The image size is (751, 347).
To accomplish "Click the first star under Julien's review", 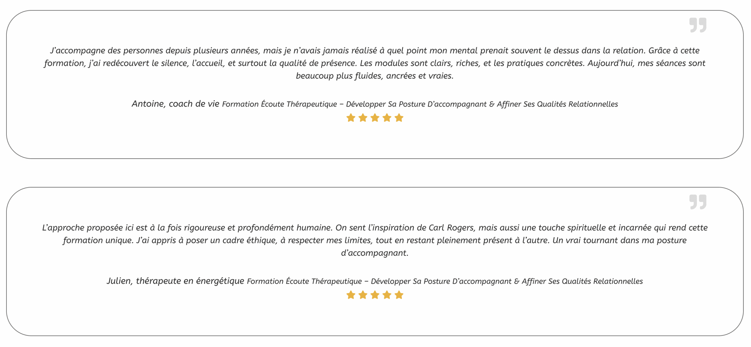I will pyautogui.click(x=351, y=295).
